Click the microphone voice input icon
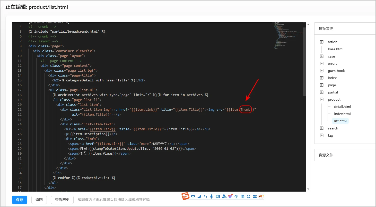The width and height of the screenshot is (376, 207). 212,196
